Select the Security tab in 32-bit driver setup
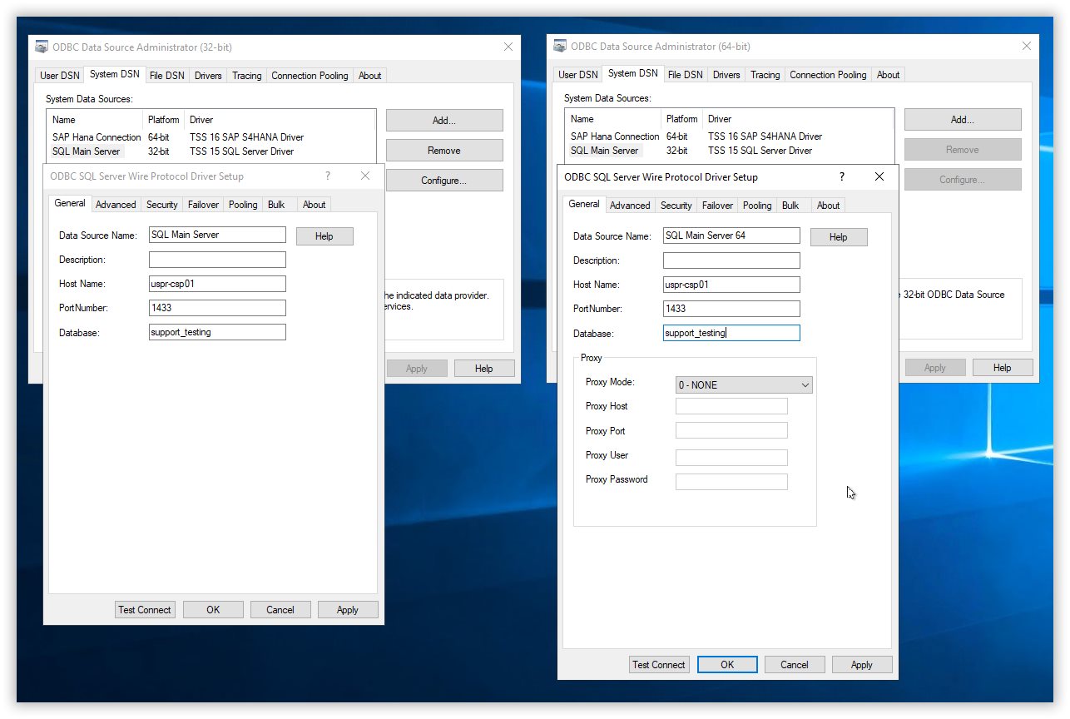This screenshot has height=719, width=1070. tap(161, 204)
